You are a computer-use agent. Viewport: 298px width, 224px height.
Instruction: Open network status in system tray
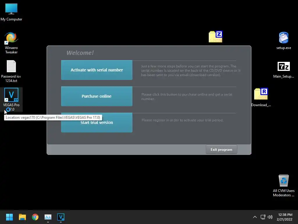[263, 217]
